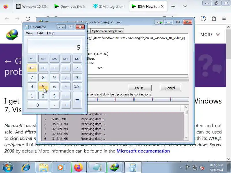The width and height of the screenshot is (231, 173).
Task: Click the Firefox downloads progress icon
Action: click(203, 18)
